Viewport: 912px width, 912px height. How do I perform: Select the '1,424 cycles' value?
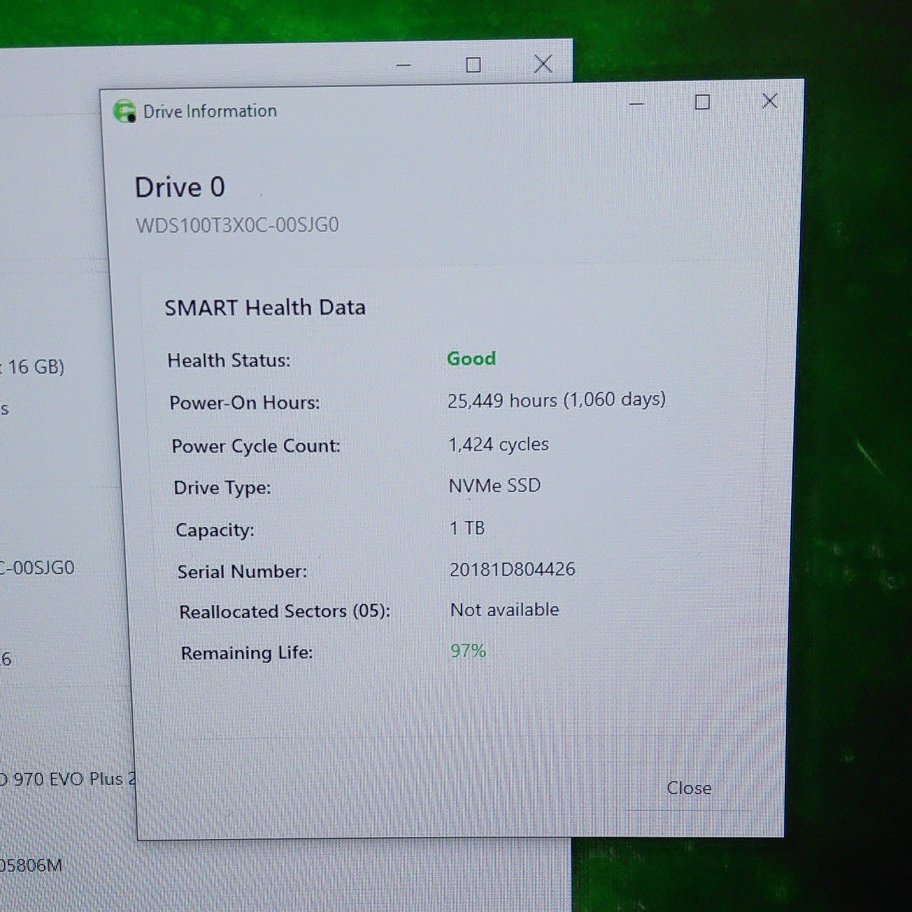499,444
